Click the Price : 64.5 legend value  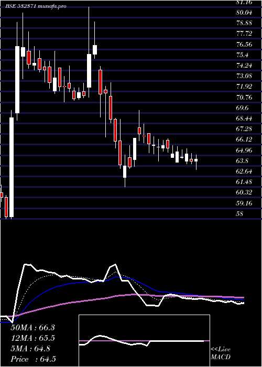34,359
